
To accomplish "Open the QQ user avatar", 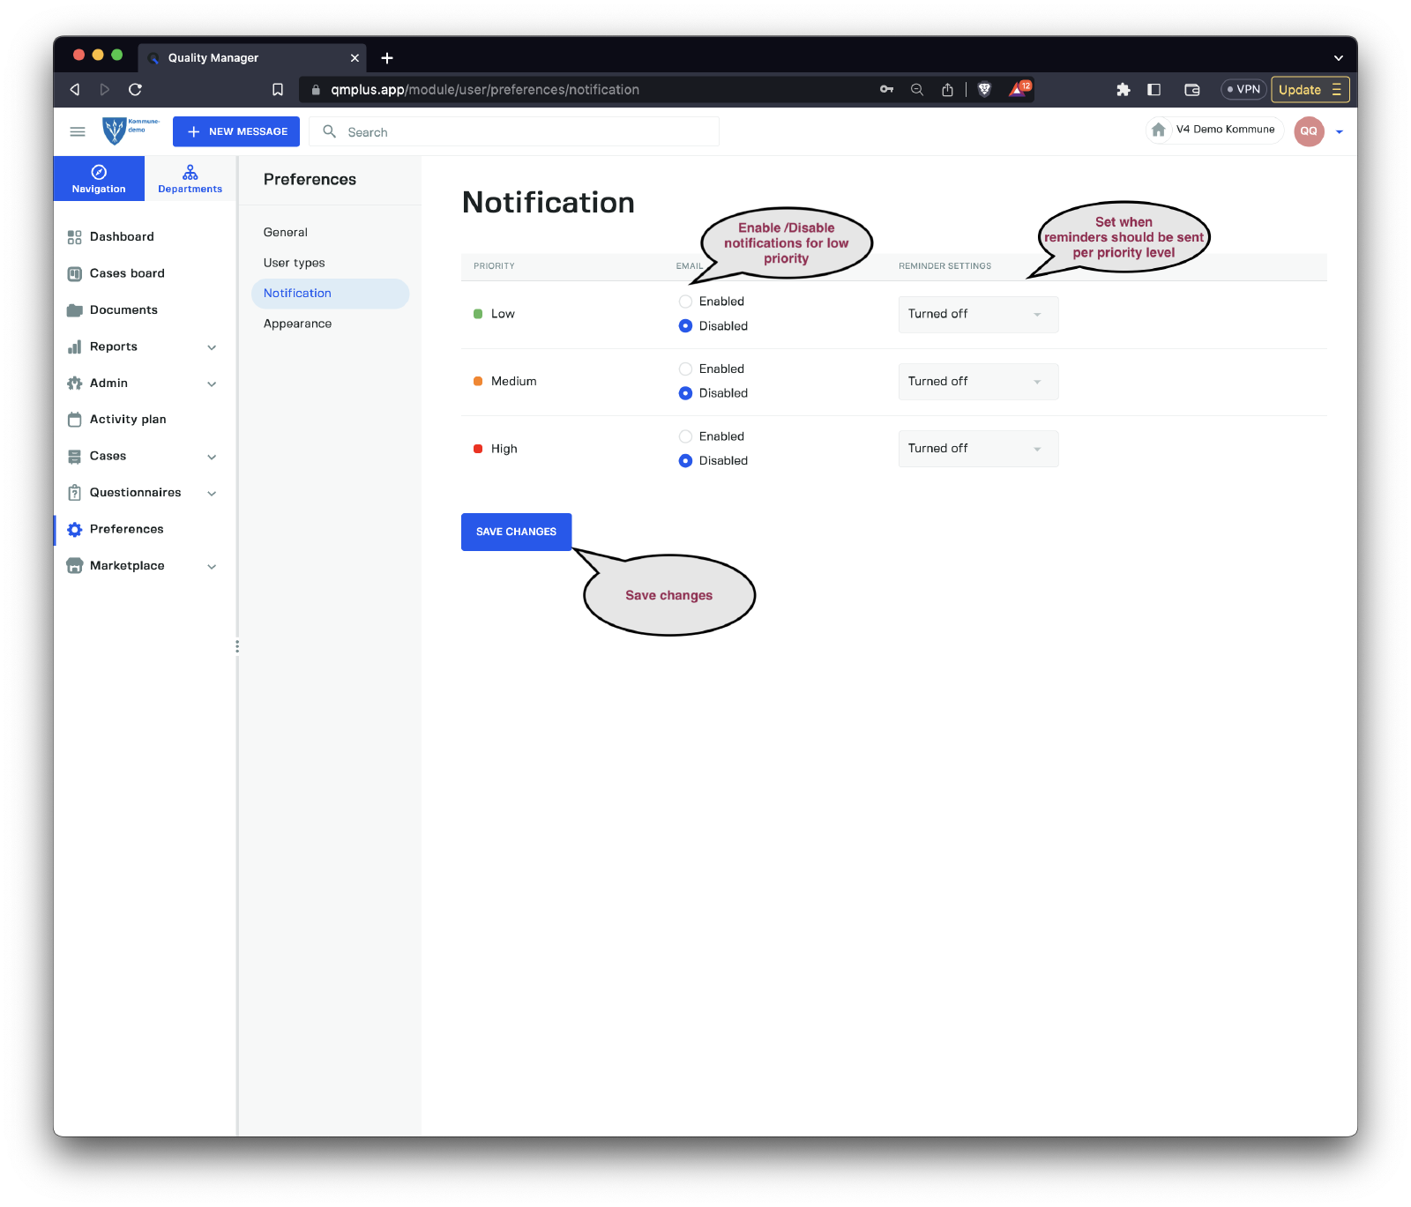I will (x=1309, y=131).
